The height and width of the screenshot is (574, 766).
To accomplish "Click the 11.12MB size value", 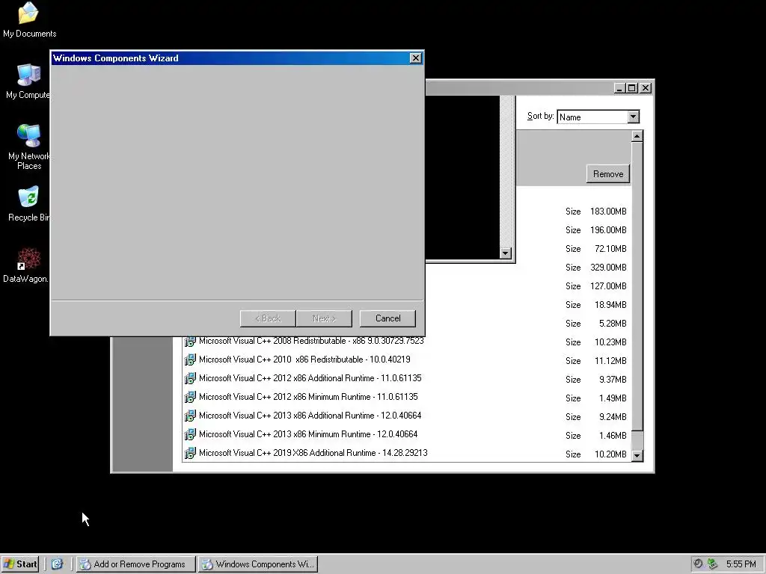I will click(x=610, y=361).
